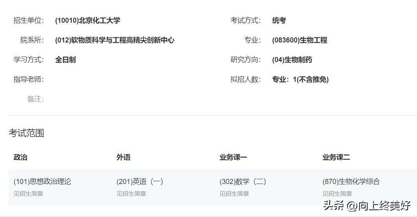417x217 pixels.
Task: Click the 研究方向 label
Action: point(246,60)
